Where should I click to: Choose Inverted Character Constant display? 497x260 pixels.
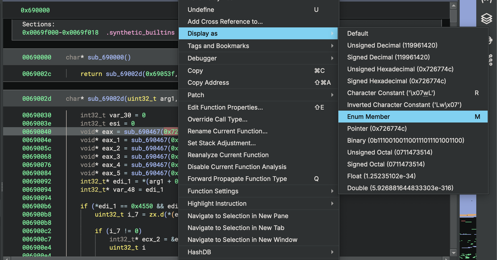pos(413,105)
